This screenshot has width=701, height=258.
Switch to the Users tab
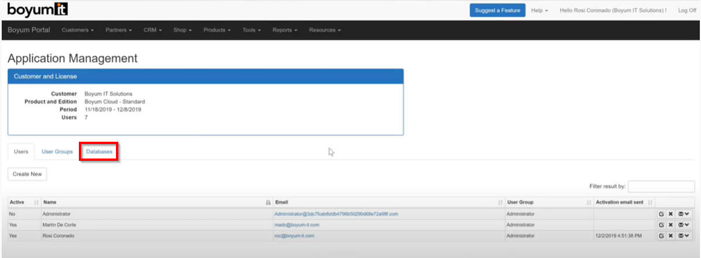tap(21, 152)
